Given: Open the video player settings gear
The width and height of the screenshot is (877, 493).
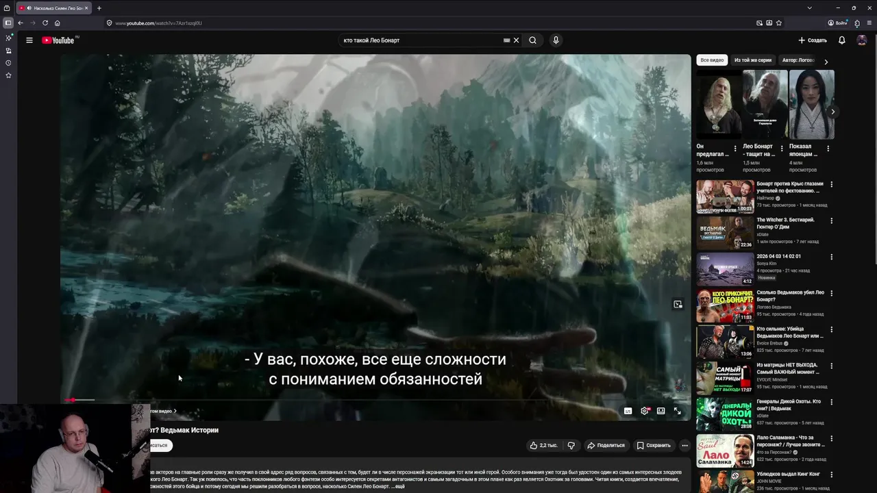Looking at the screenshot, I should 645,411.
